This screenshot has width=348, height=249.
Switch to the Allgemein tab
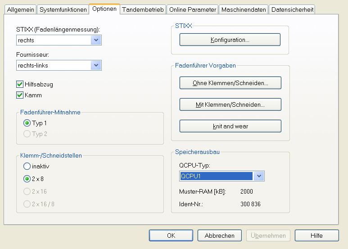point(21,9)
